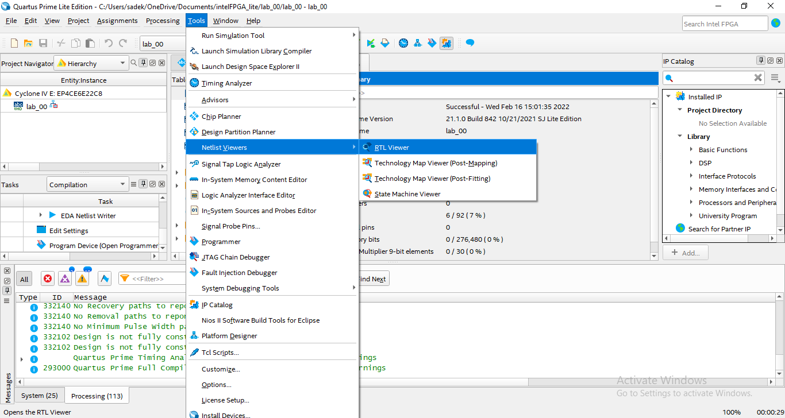Viewport: 785px width, 418px height.
Task: Toggle critical warning messages filter
Action: 65,279
